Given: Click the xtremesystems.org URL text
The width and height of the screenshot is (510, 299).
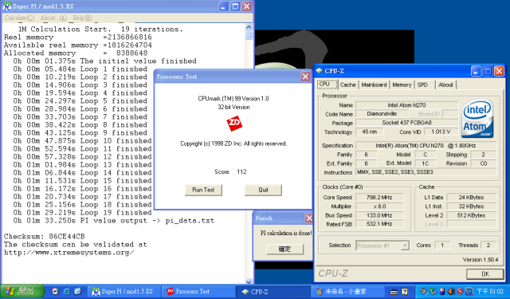Looking at the screenshot, I should (69, 253).
